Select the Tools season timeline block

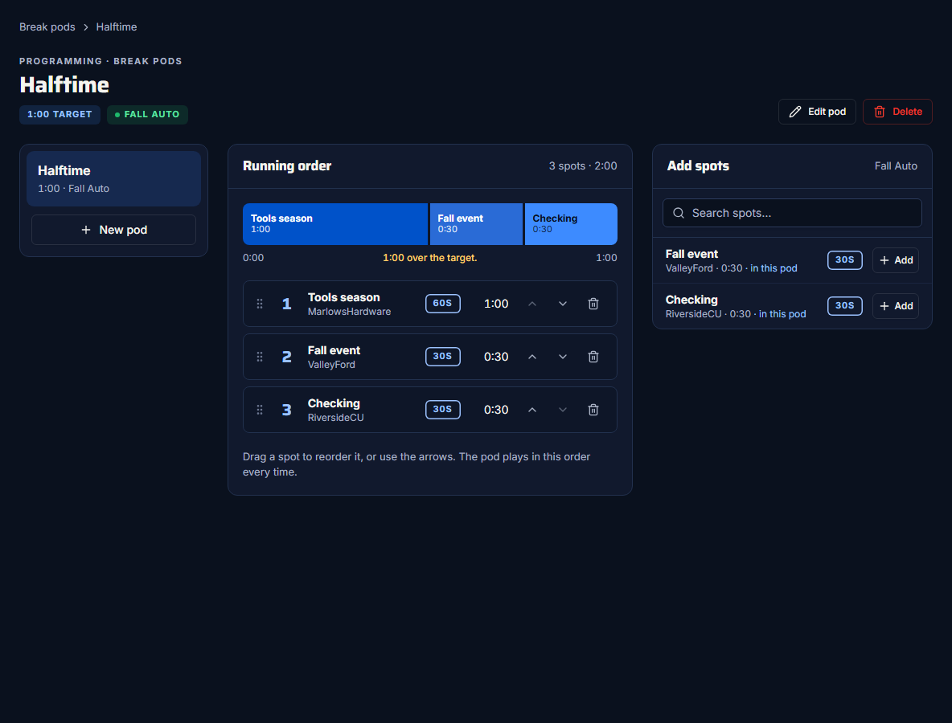[x=335, y=224]
